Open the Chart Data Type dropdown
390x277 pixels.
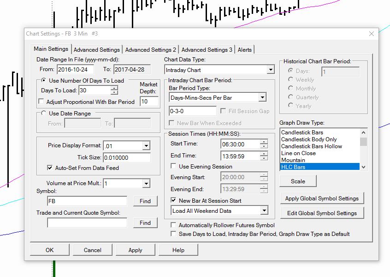coord(270,70)
